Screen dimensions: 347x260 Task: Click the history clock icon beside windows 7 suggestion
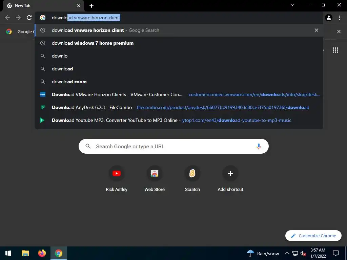pos(43,43)
